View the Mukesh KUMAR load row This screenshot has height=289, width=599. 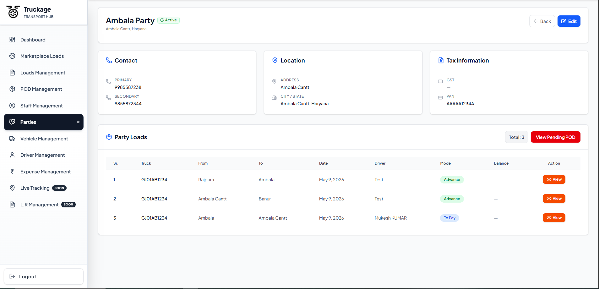(554, 218)
